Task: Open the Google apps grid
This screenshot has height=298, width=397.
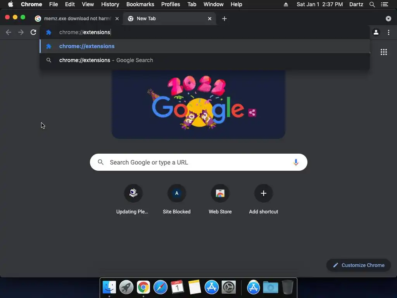Action: [384, 52]
